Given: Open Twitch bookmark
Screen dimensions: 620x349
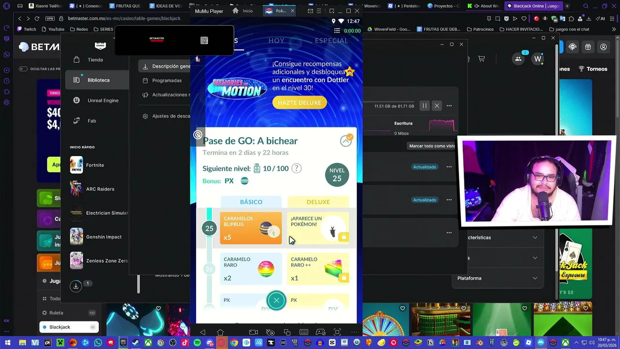Looking at the screenshot, I should (27, 29).
